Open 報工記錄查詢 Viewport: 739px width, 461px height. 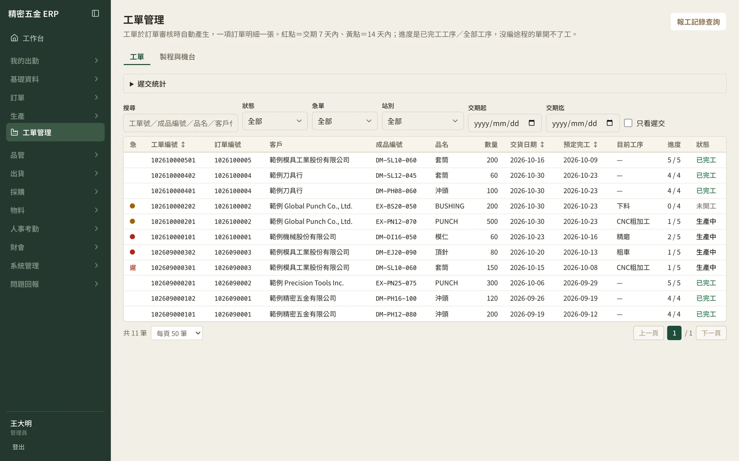(698, 22)
